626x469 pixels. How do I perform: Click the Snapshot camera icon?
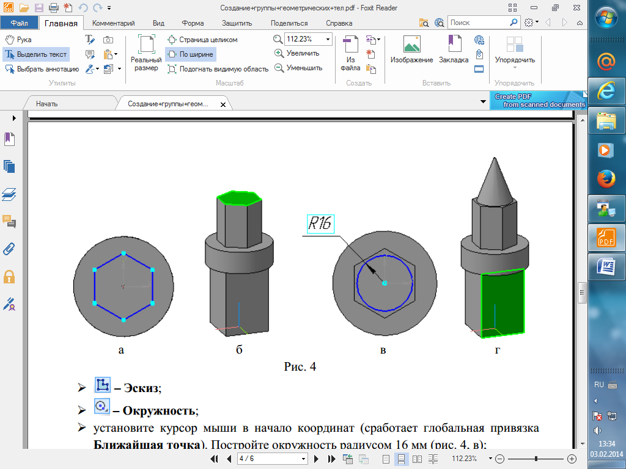pos(108,40)
